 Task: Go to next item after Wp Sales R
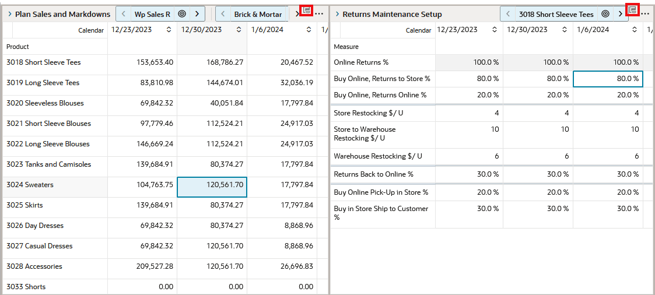click(197, 14)
